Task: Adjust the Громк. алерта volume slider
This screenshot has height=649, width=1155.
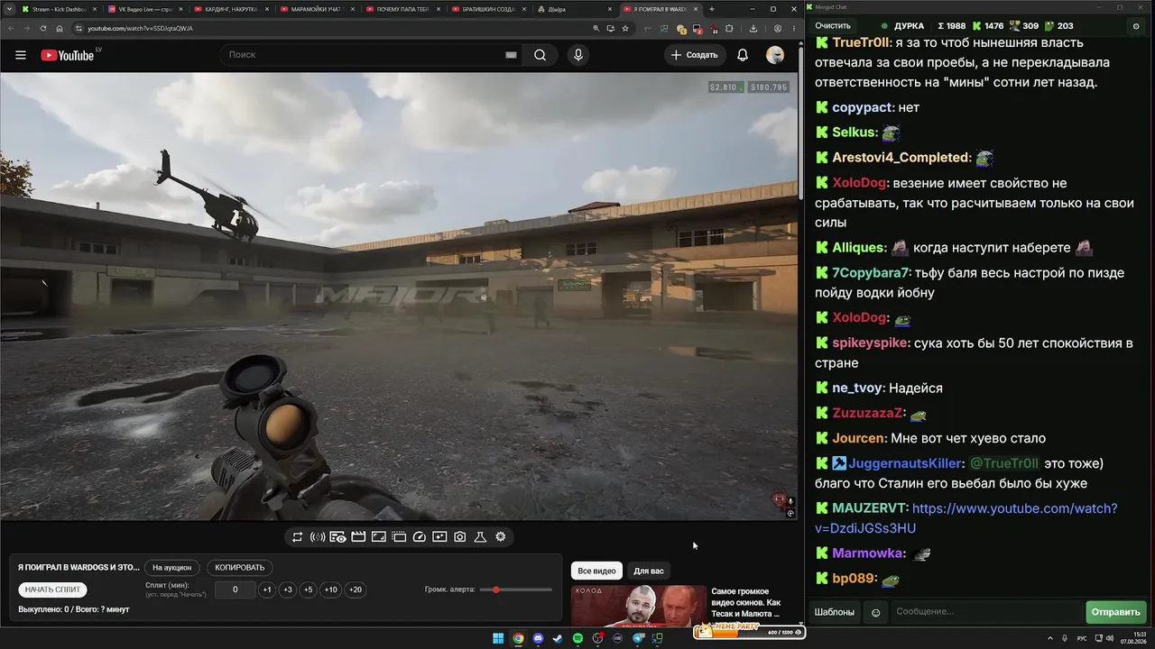Action: [x=516, y=590]
